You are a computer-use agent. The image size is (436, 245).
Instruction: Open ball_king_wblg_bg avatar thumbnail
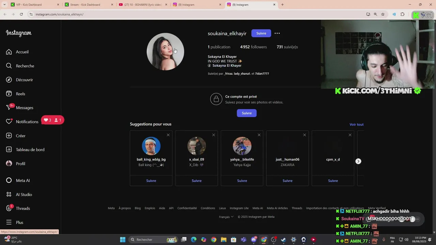click(151, 146)
